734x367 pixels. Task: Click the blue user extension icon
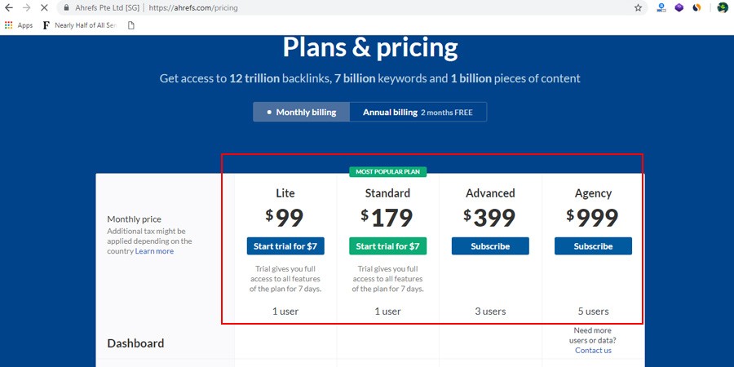661,7
